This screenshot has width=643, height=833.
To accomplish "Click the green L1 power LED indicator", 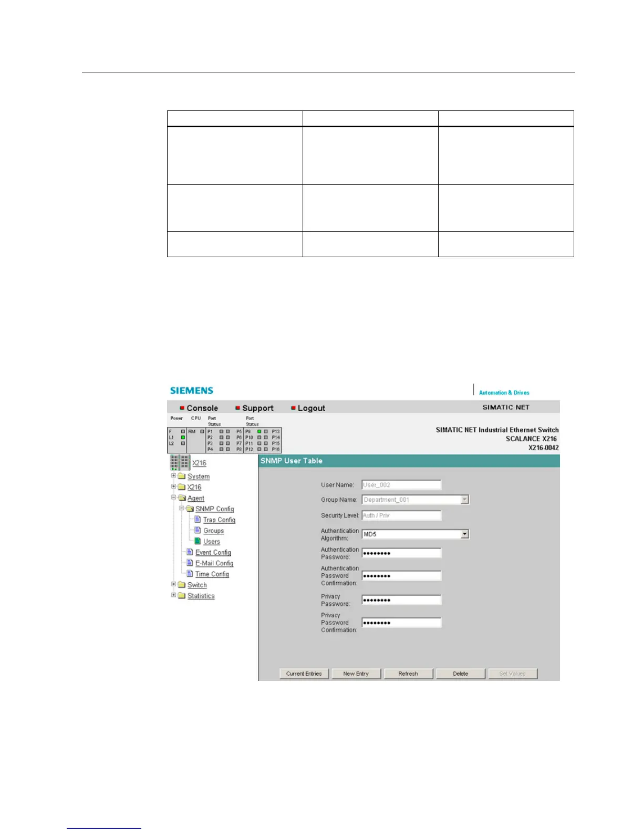I will [183, 438].
